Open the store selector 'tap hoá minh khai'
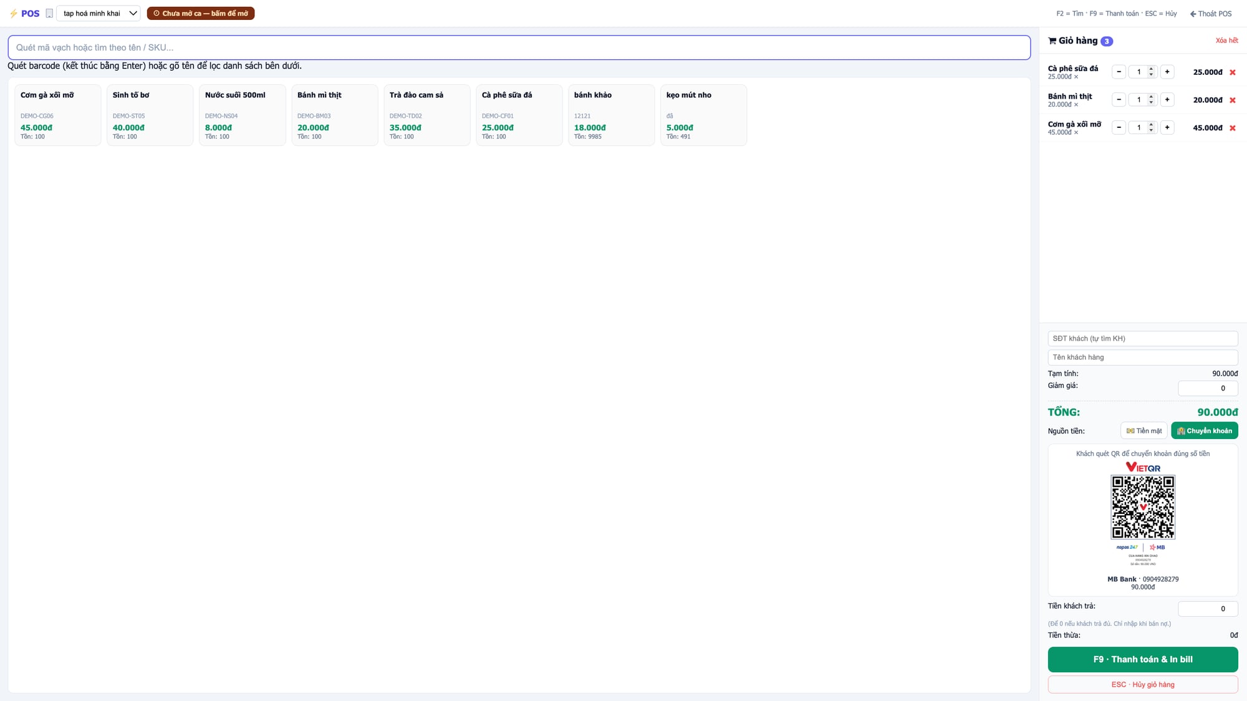Screen dimensions: 1247x701 (x=99, y=13)
